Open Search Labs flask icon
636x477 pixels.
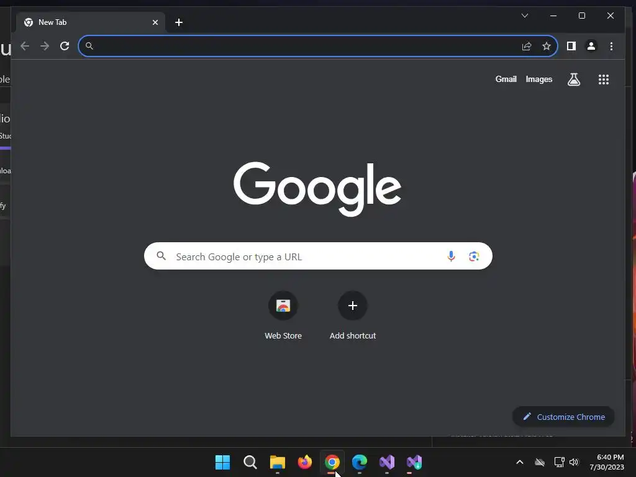click(573, 79)
